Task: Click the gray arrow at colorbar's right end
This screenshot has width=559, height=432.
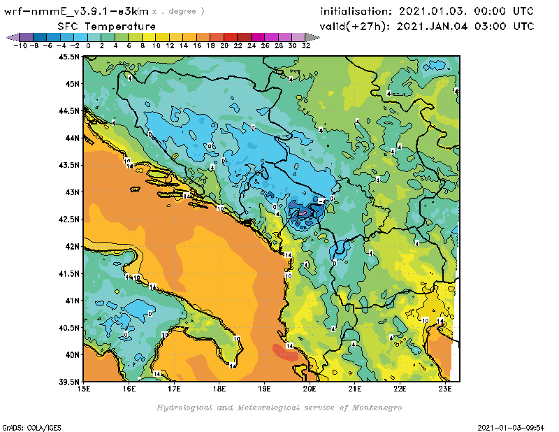Action: [x=312, y=37]
